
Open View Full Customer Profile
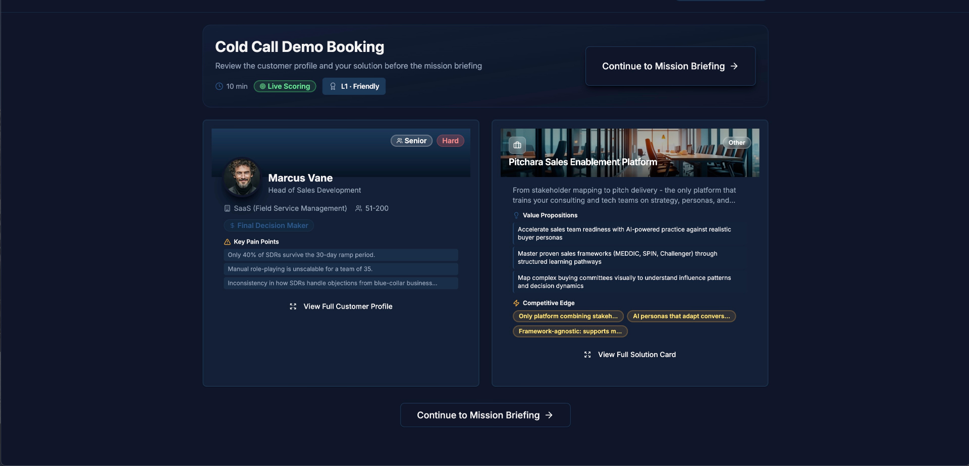(341, 307)
